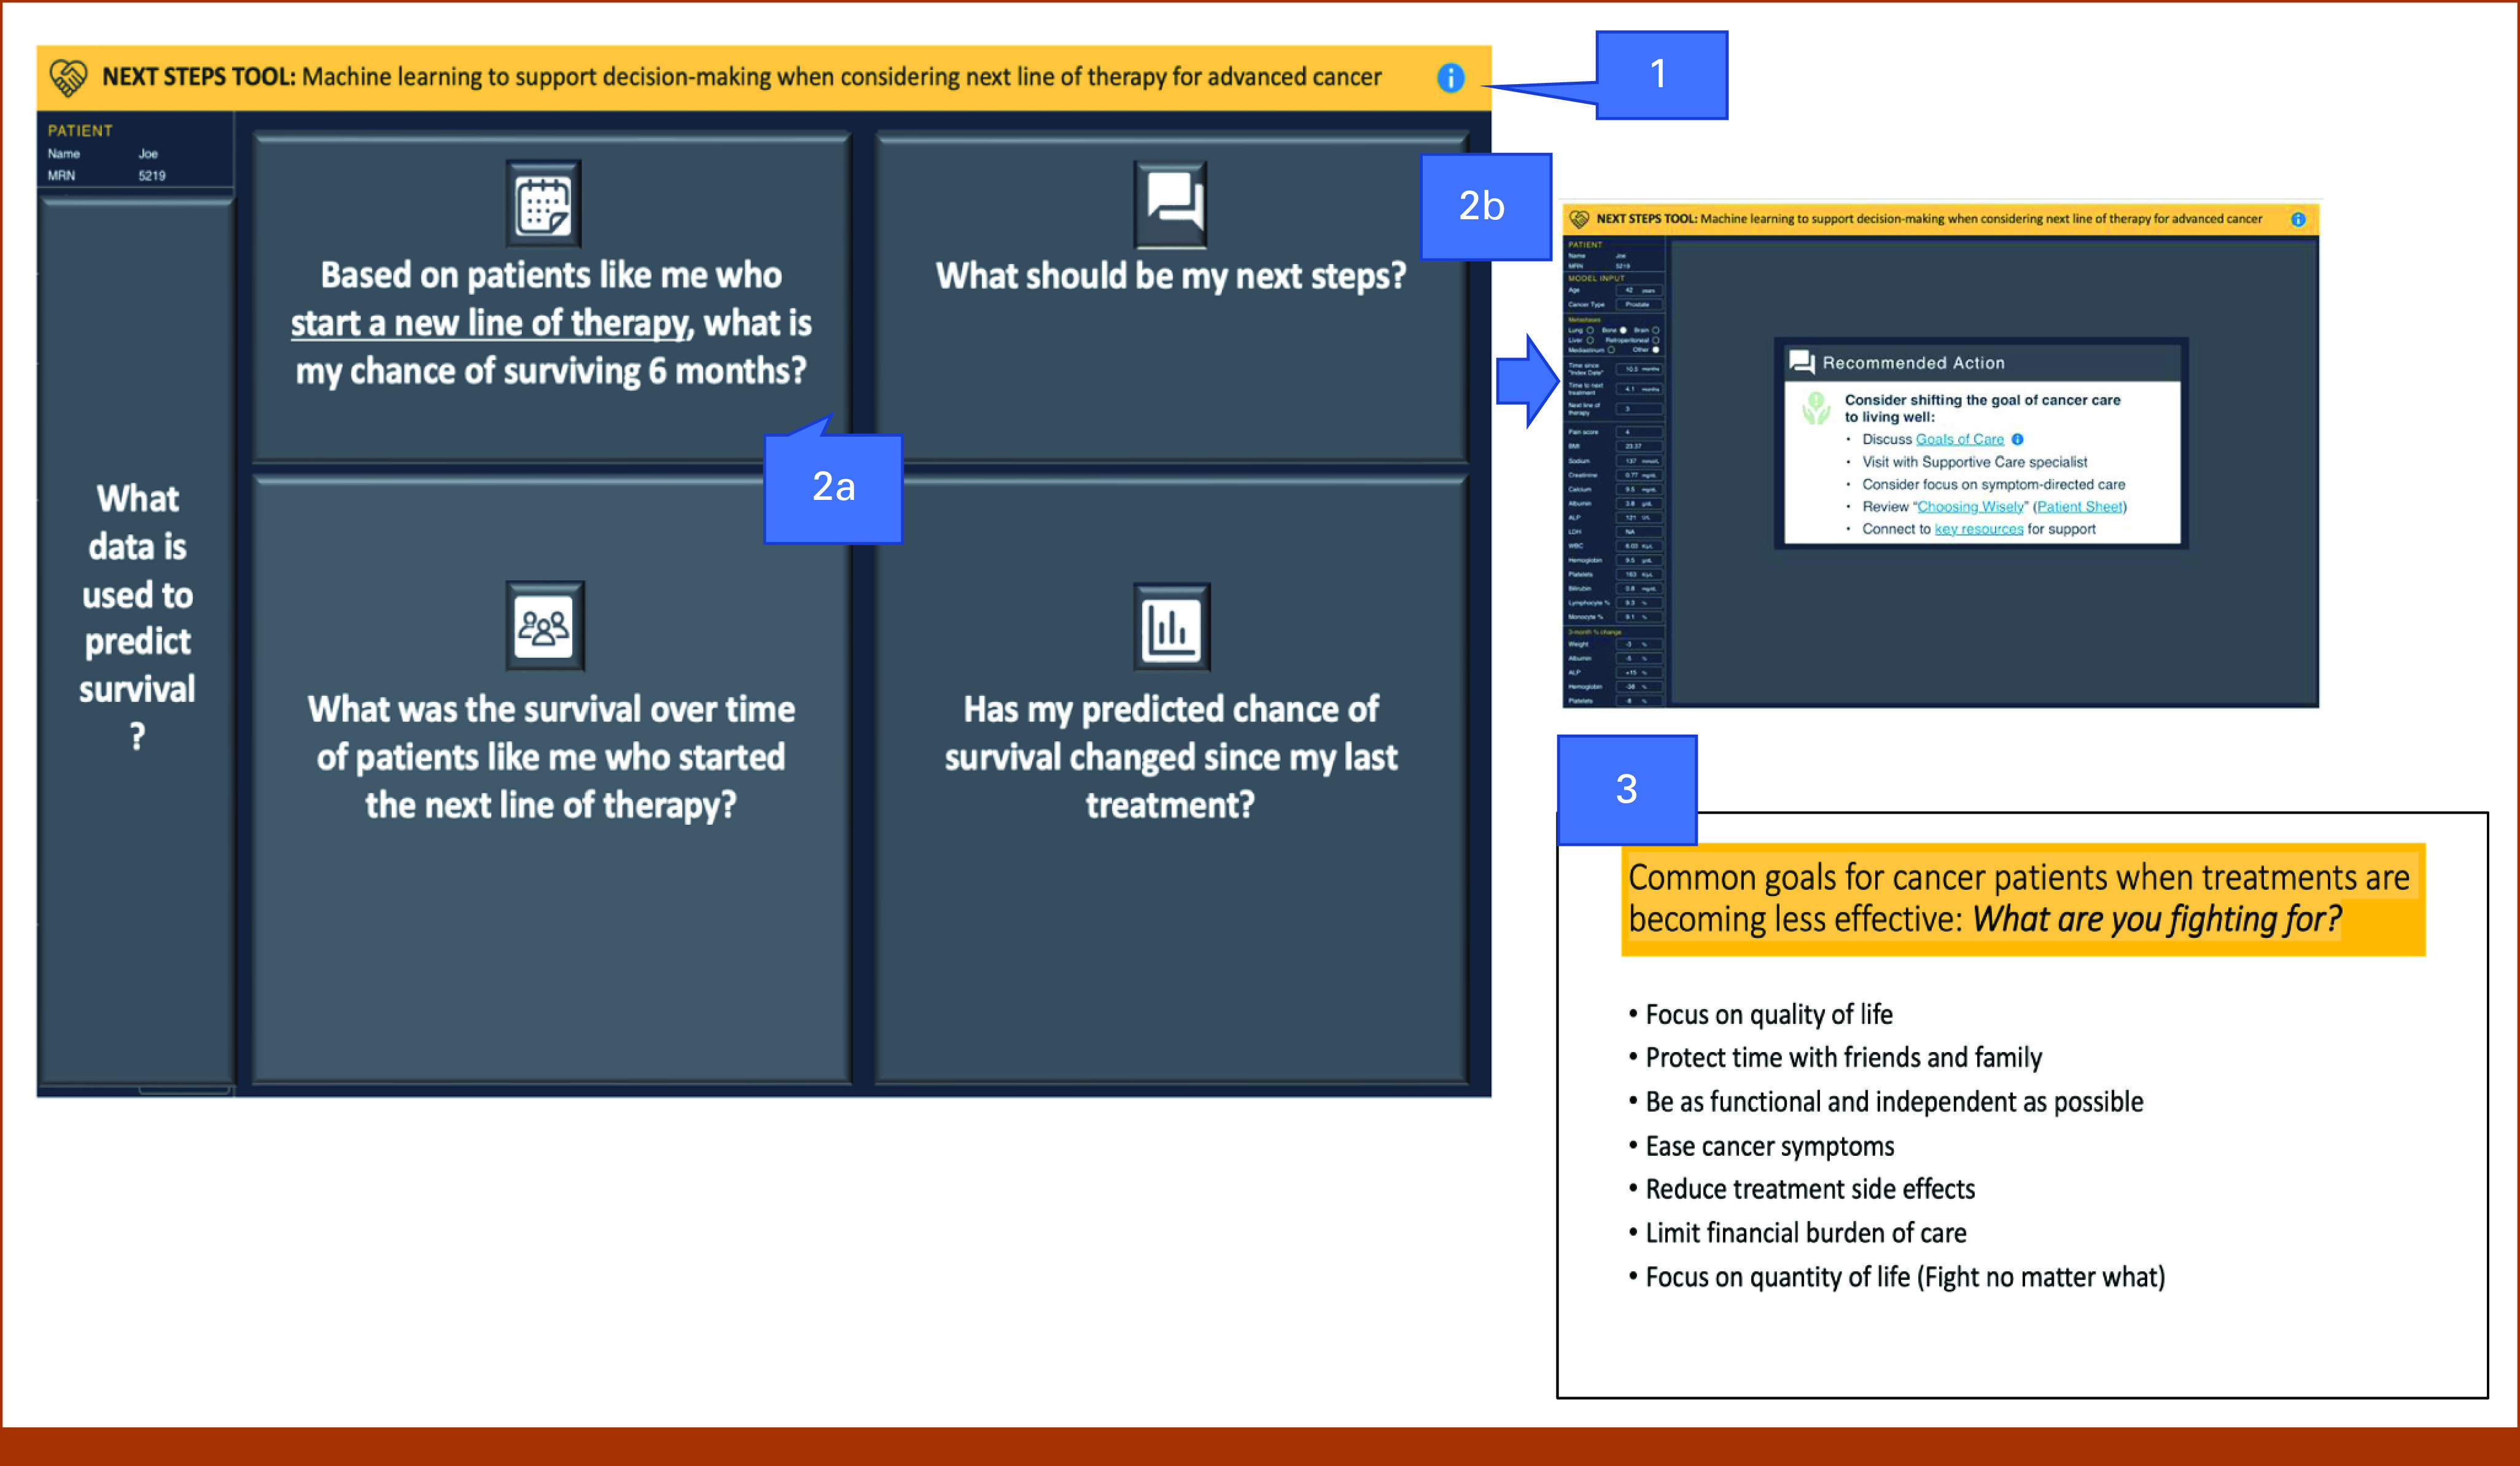Screen dimensions: 2520x1466
Task: Click the heart logo in the small Recommended Action screen header
Action: click(x=1580, y=219)
